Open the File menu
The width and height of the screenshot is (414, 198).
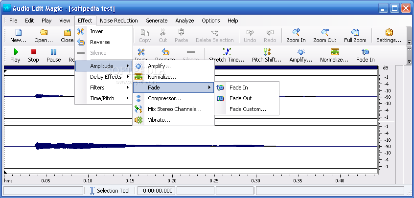13,21
